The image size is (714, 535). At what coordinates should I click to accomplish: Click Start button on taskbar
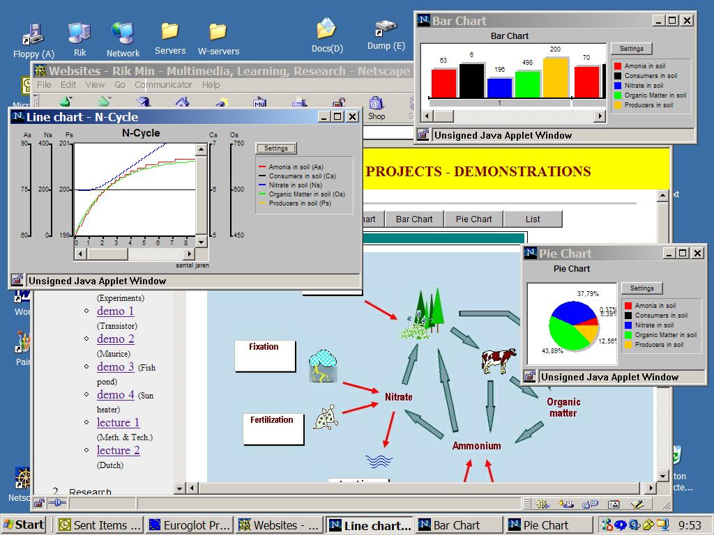pos(24,525)
